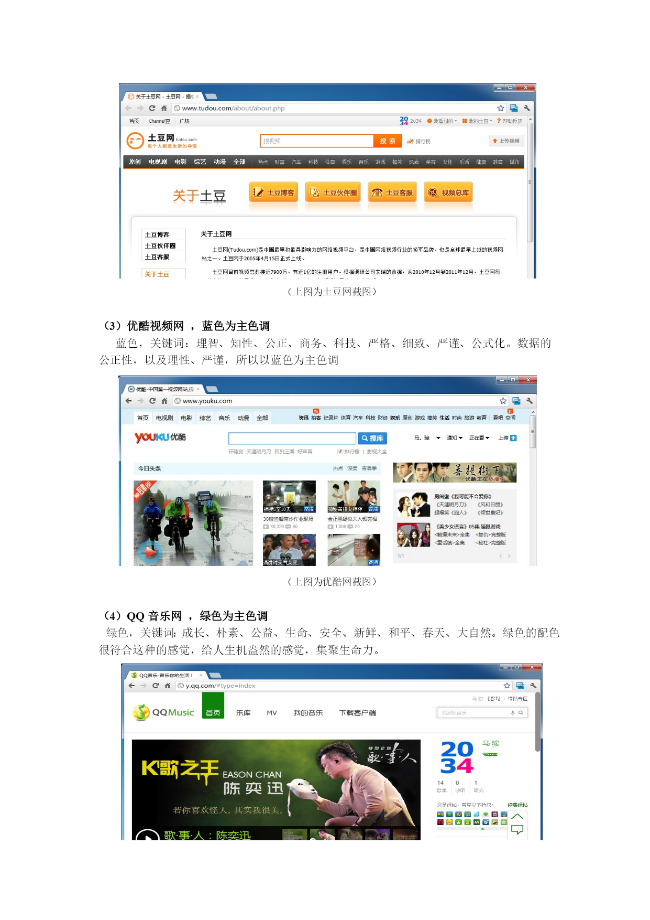Screen dimensions: 650x920
Task: Click green 首页 tab on QQ Music
Action: (x=213, y=705)
